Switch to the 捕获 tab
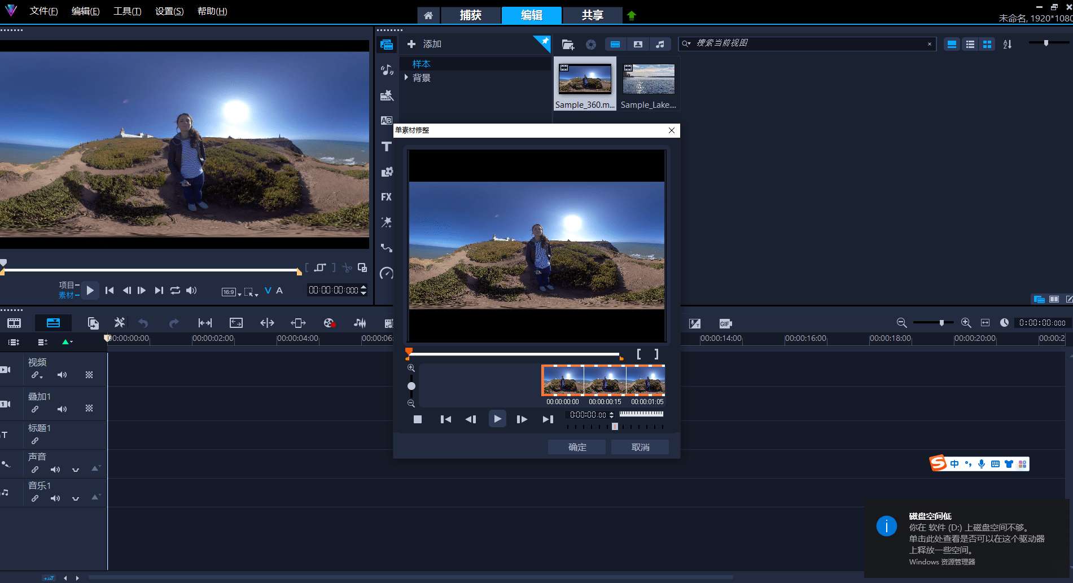Screen dimensions: 1073x583 point(471,15)
